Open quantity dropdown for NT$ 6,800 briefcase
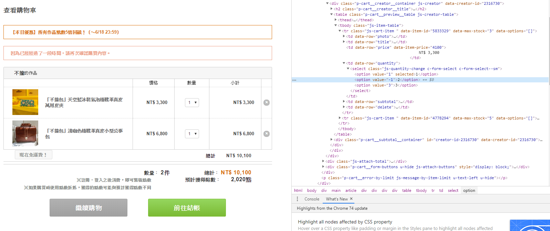 [x=192, y=134]
